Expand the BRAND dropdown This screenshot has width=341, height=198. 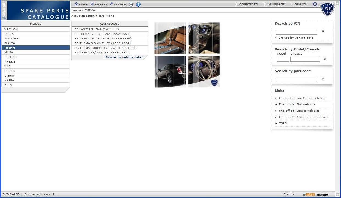click(298, 4)
